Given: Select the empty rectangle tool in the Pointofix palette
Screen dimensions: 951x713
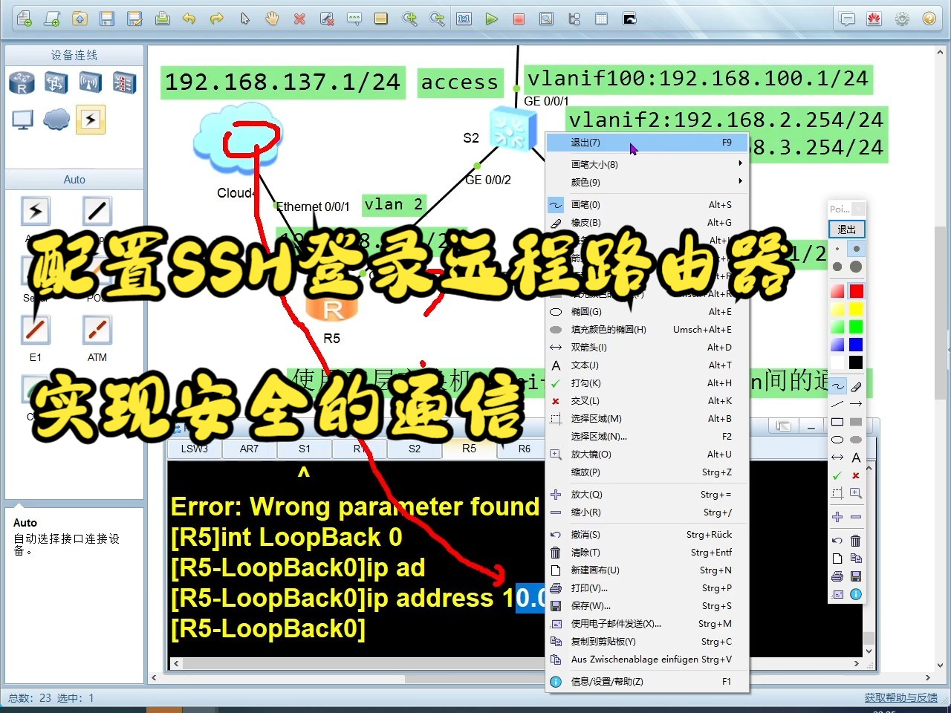Looking at the screenshot, I should [837, 421].
